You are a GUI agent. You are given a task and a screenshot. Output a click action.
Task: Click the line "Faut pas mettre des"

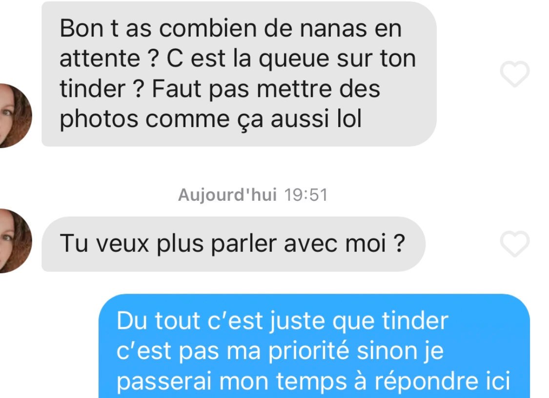tap(266, 89)
